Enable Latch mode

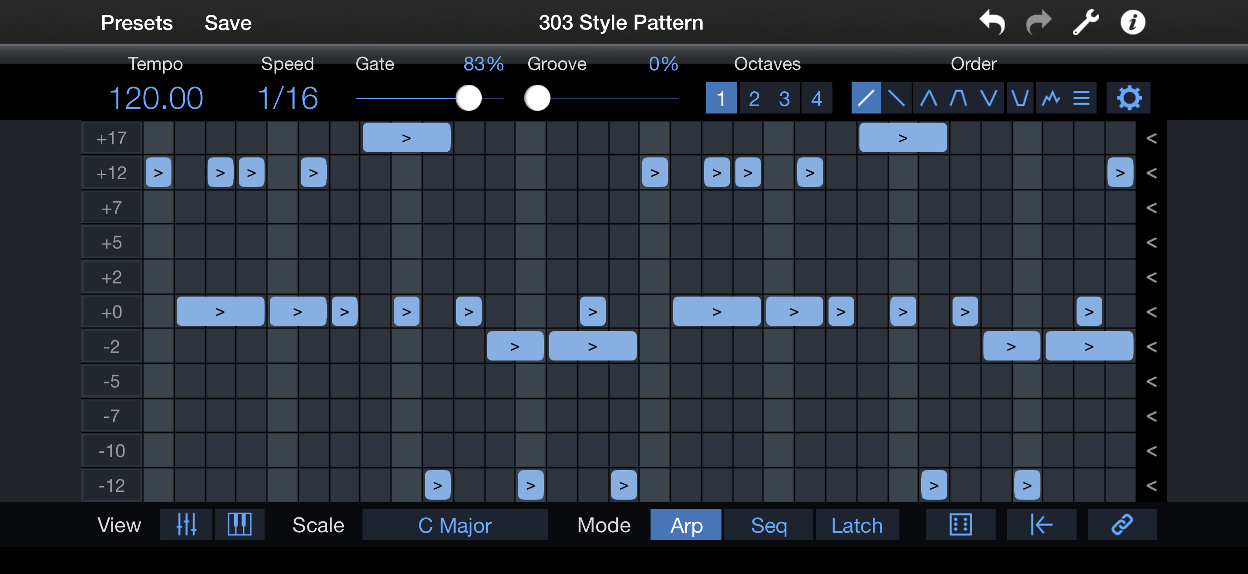pos(857,524)
